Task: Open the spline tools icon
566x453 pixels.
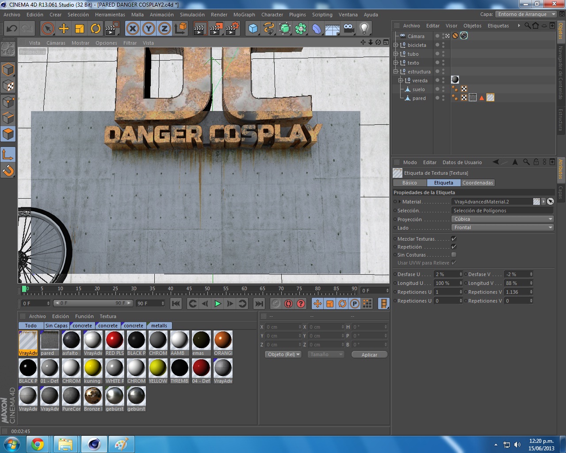Action: (269, 29)
